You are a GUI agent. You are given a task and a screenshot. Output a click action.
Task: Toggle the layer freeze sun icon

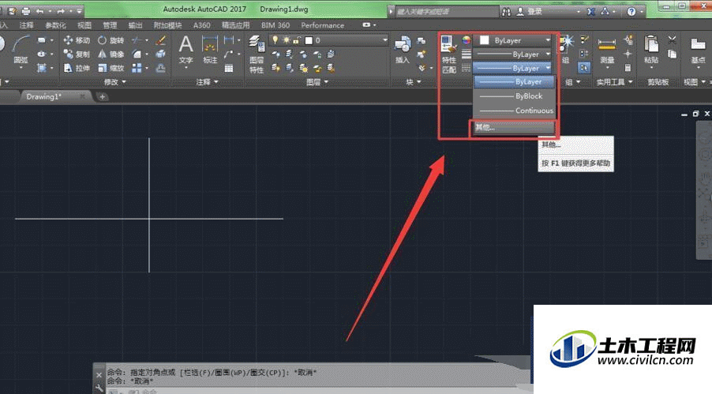(x=286, y=40)
